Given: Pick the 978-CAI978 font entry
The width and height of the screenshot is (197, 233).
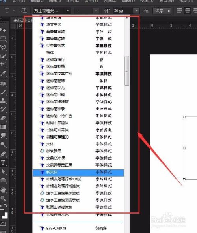Looking at the screenshot, I should (x=78, y=228).
